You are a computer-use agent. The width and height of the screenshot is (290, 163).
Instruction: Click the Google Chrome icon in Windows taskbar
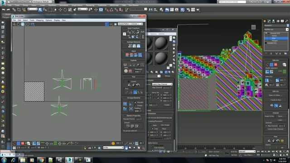[x=41, y=160]
